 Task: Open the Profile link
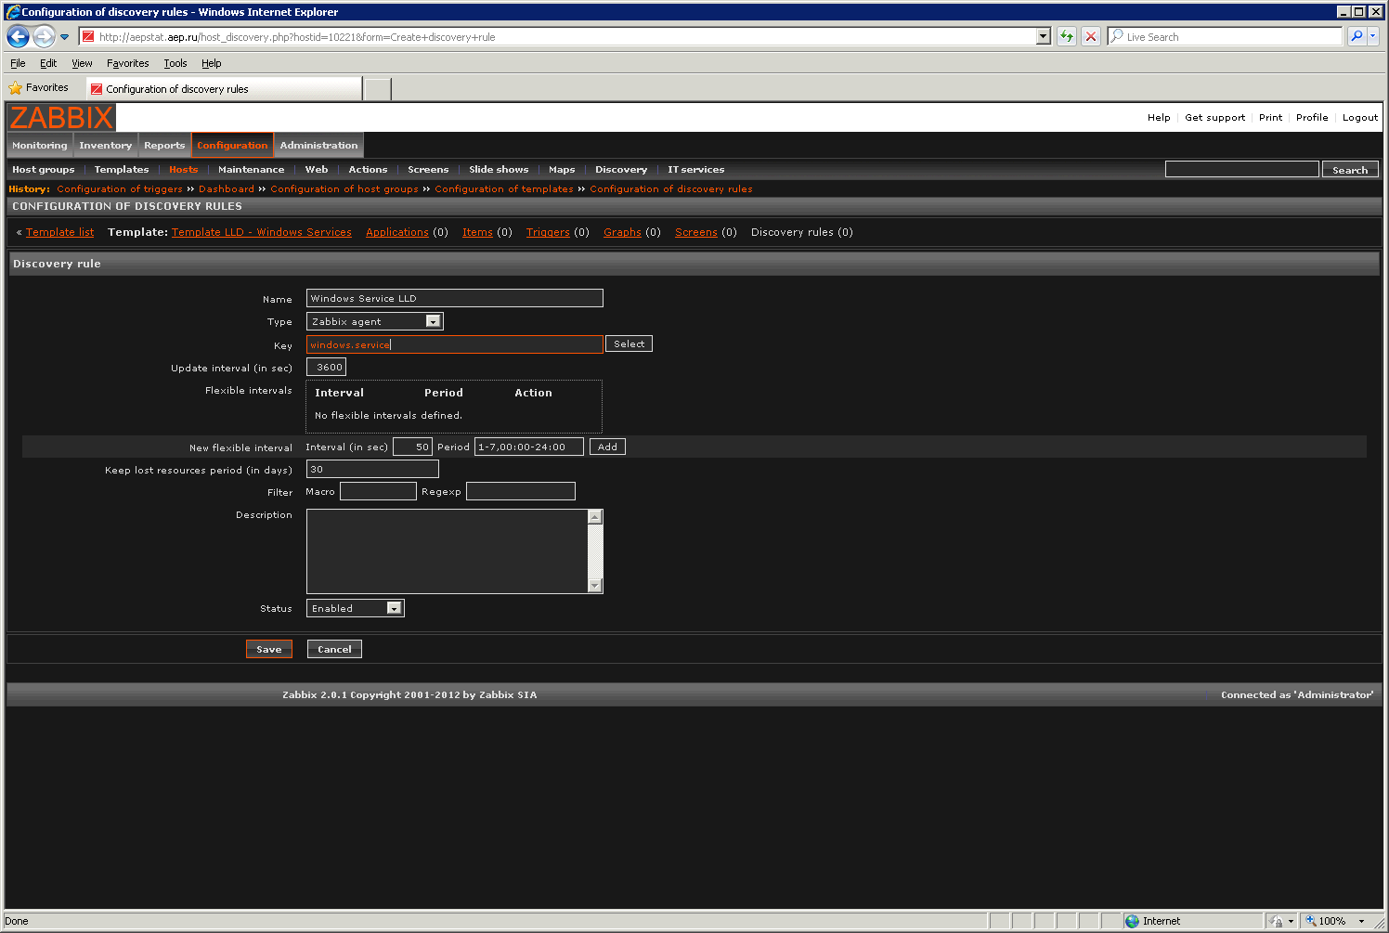pyautogui.click(x=1312, y=118)
